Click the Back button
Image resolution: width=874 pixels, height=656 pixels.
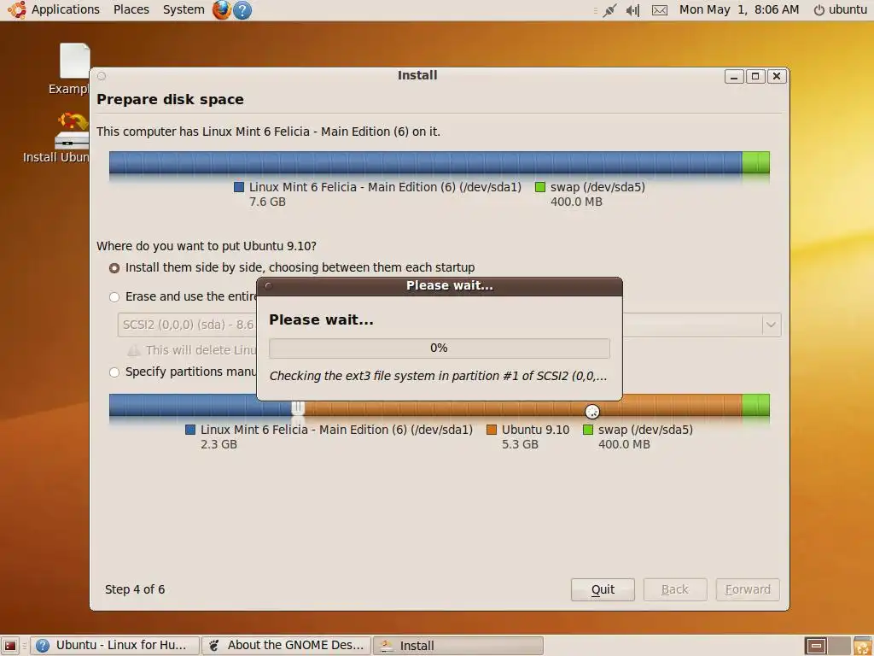point(675,589)
